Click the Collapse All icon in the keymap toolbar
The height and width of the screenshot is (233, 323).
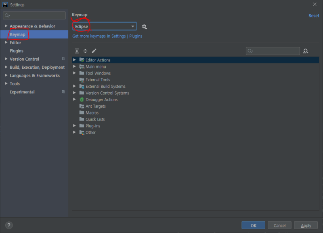(85, 51)
